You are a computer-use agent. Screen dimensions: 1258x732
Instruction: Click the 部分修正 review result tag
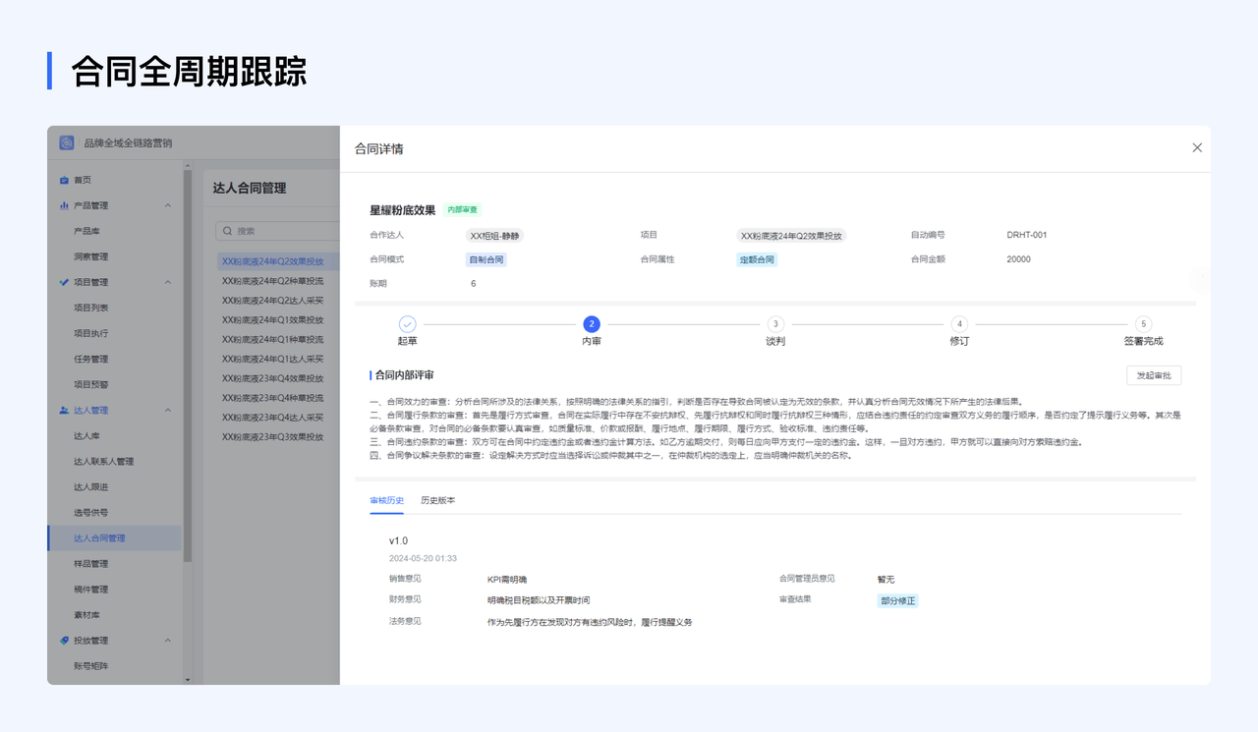pos(898,600)
